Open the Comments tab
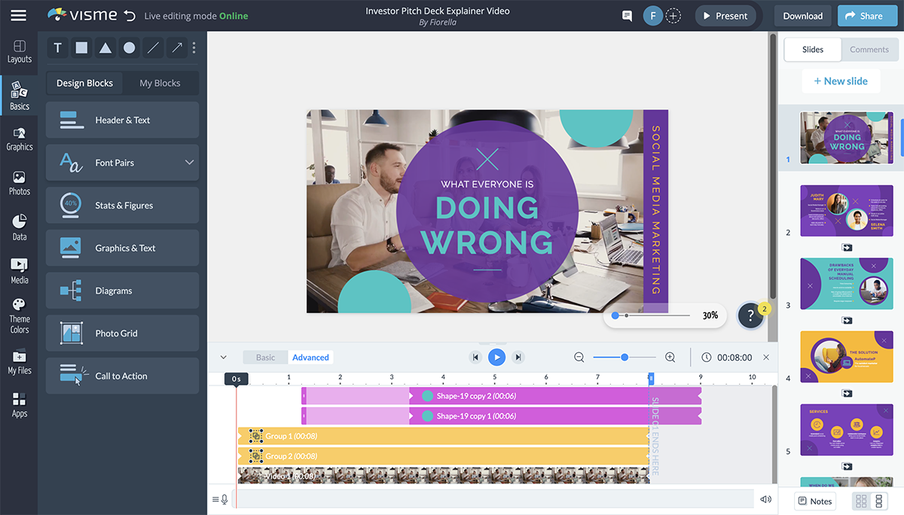 pyautogui.click(x=869, y=50)
